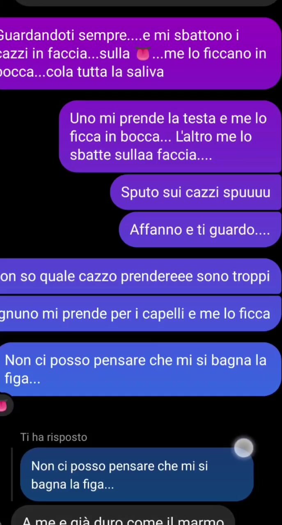Select the message ending 'sono troppi'
Viewport: 282px width, 525px height.
(x=140, y=276)
